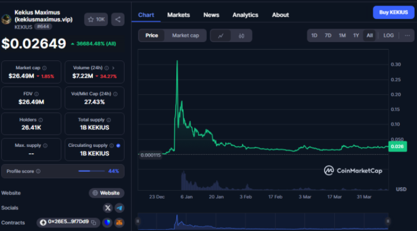Image resolution: width=417 pixels, height=231 pixels.
Task: Click the 26.41K holders value
Action: 31,127
